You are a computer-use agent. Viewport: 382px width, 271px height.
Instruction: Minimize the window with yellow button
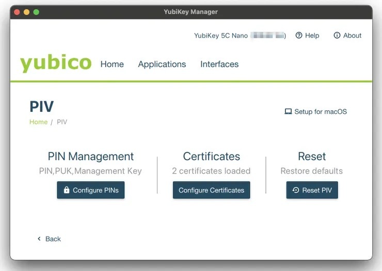pyautogui.click(x=26, y=12)
